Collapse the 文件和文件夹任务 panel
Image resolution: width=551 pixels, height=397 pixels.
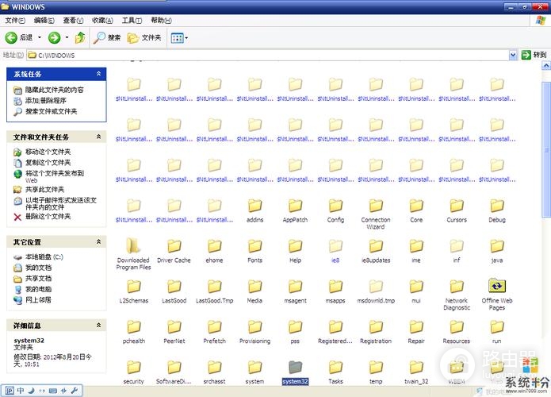coord(98,137)
